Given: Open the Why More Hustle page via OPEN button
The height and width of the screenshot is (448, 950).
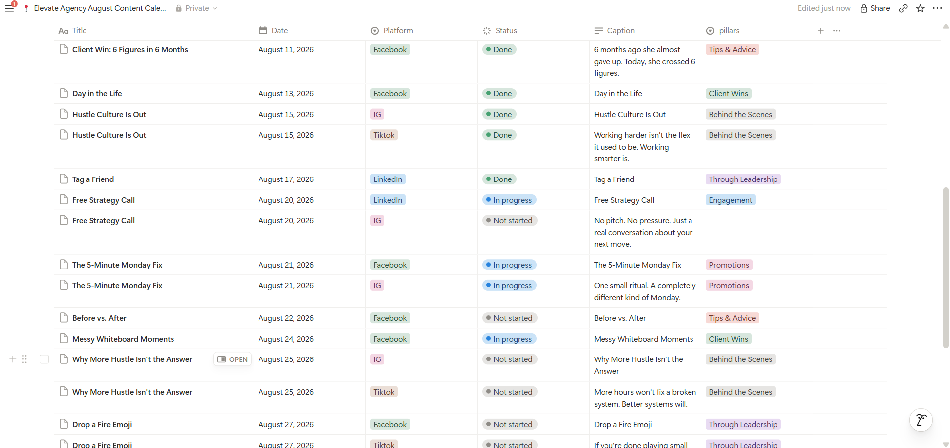Looking at the screenshot, I should 232,359.
